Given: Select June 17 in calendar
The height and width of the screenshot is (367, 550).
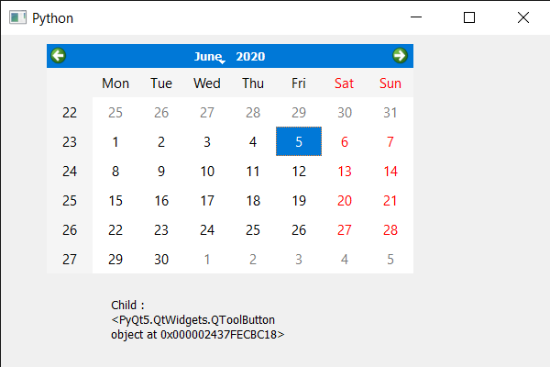Looking at the screenshot, I should coord(207,201).
